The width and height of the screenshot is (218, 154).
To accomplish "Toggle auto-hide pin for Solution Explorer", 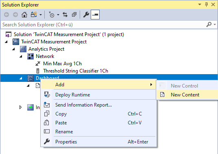I will pyautogui.click(x=207, y=4).
